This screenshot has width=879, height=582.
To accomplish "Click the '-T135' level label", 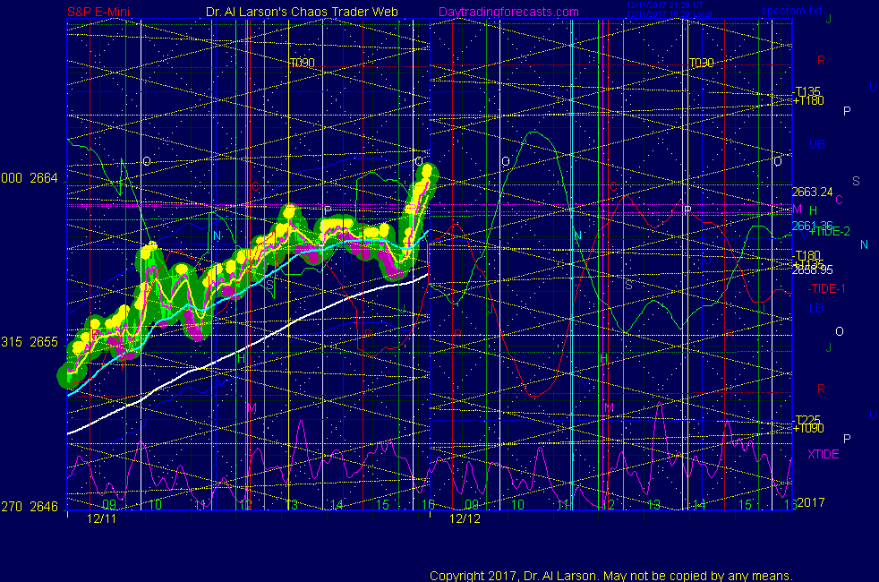I will (806, 90).
